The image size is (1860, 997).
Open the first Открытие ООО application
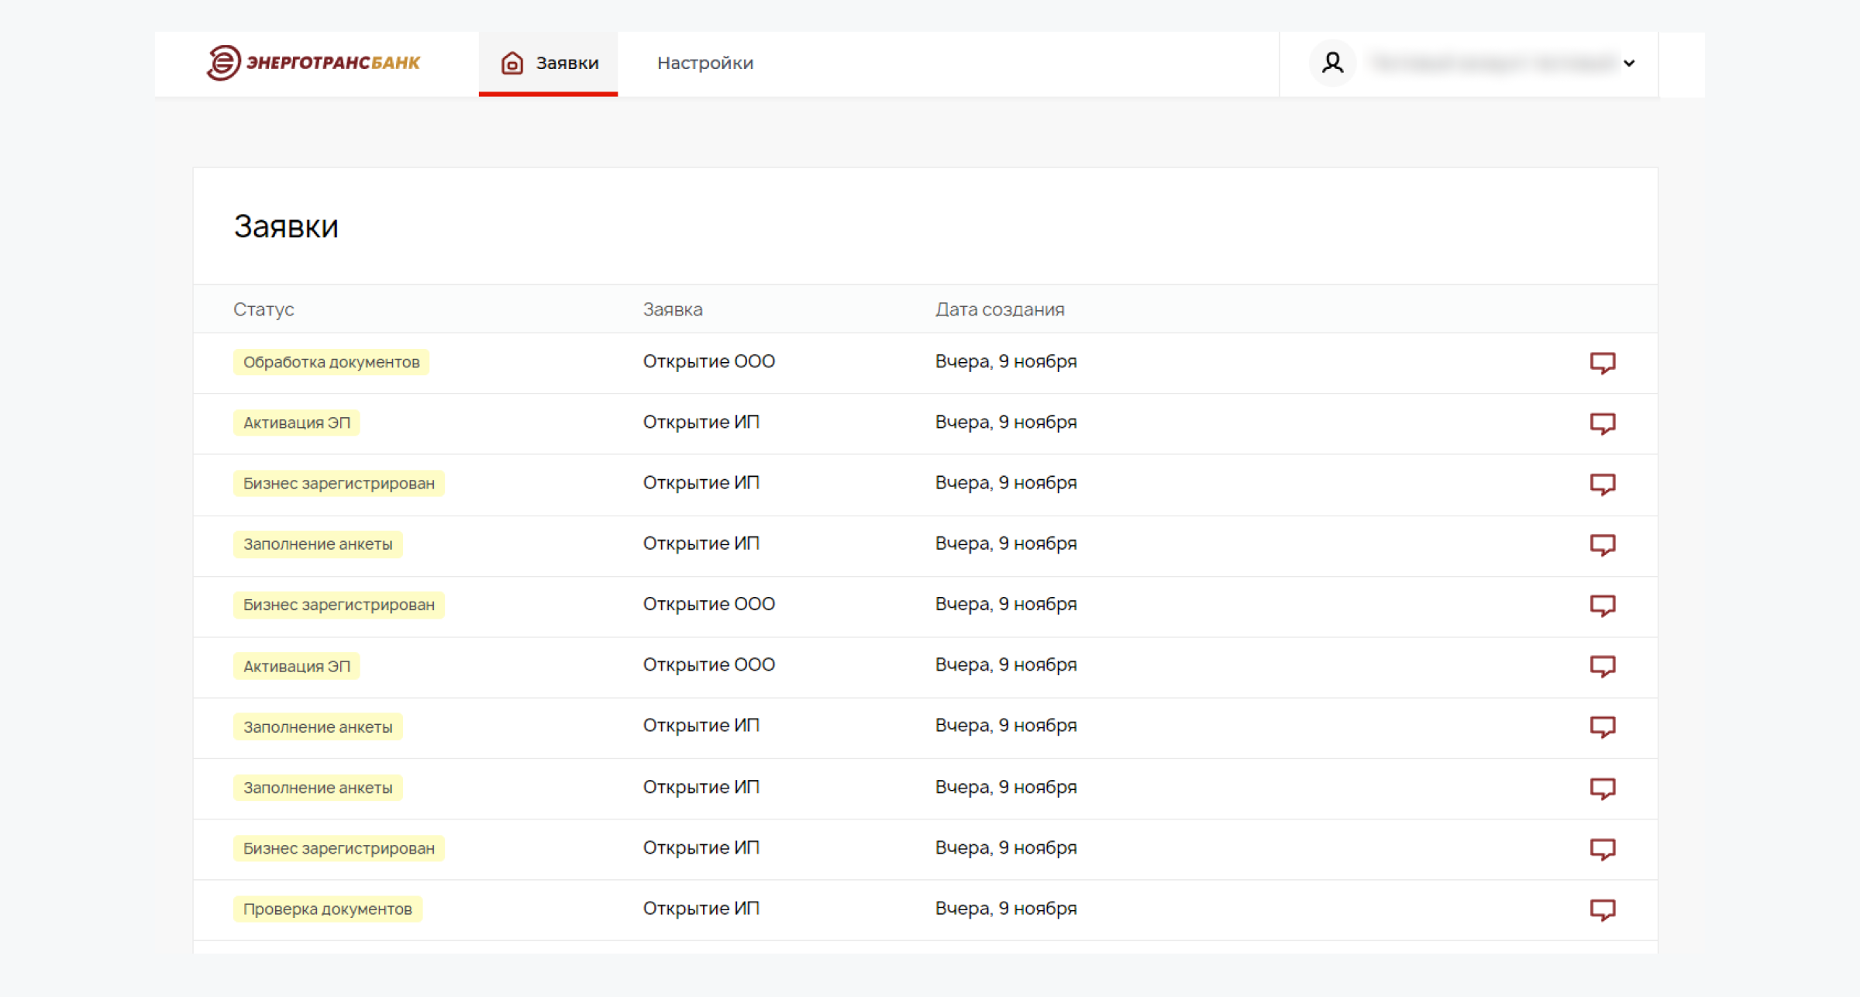(x=708, y=361)
